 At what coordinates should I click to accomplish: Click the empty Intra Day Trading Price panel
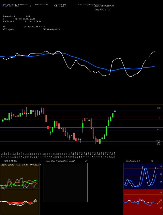point(65,182)
